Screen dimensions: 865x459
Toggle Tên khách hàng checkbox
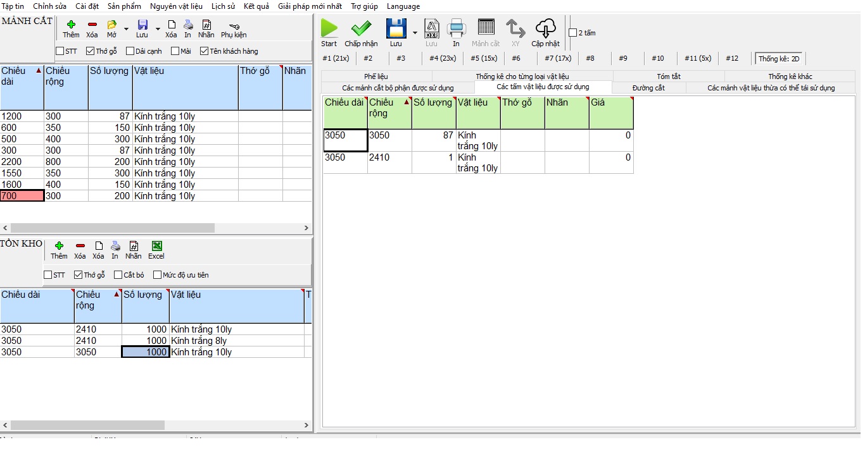[x=205, y=51]
